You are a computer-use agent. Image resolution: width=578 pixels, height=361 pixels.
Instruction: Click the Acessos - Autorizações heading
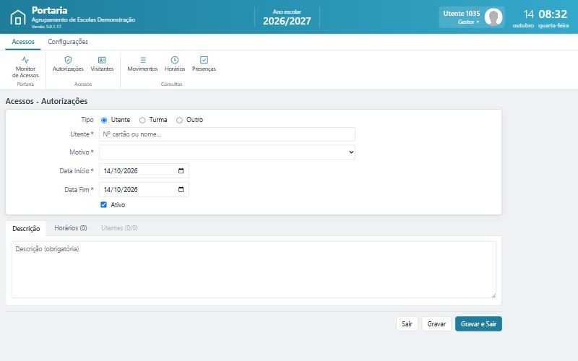(x=46, y=101)
